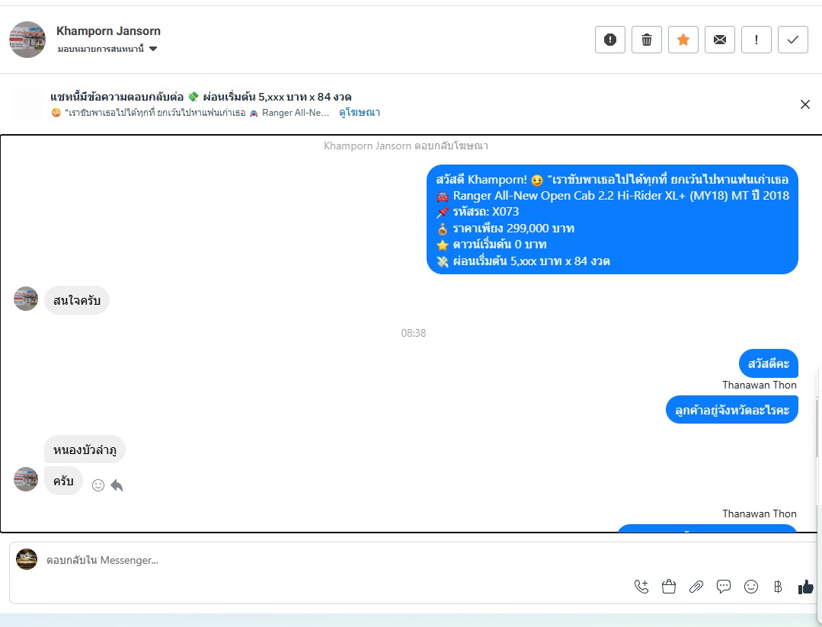Dismiss the ad reply banner
The image size is (822, 627).
tap(805, 104)
